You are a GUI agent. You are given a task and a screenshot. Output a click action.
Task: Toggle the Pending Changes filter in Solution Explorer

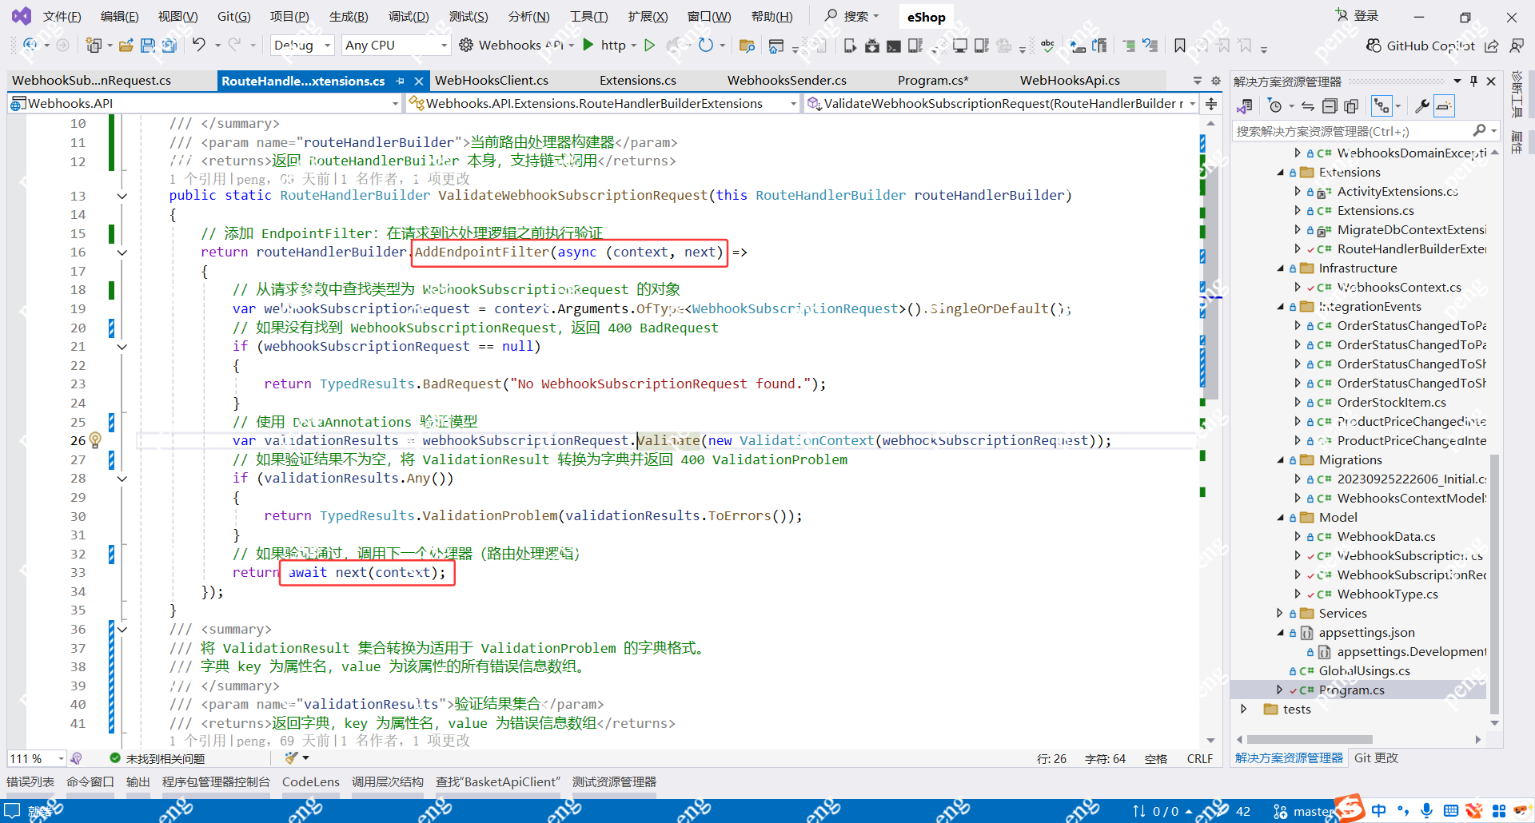(x=1277, y=105)
